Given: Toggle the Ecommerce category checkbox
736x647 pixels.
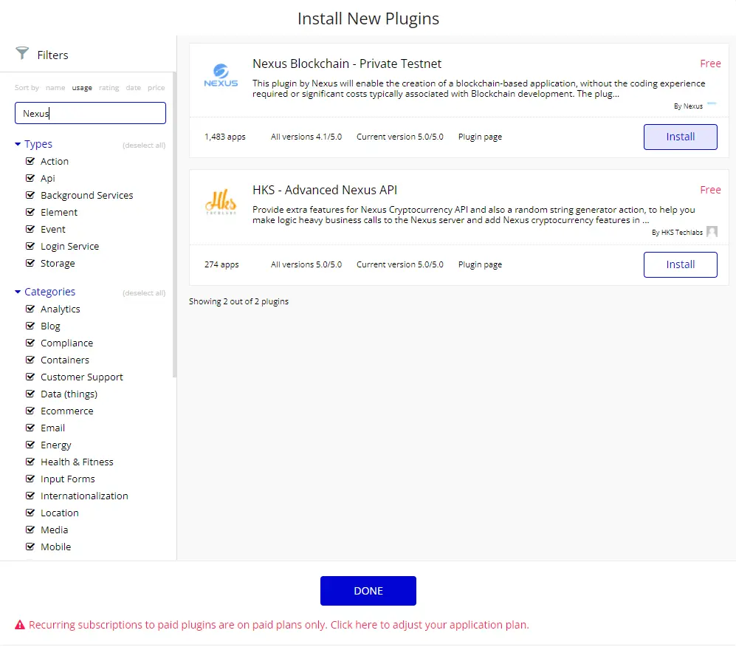Looking at the screenshot, I should coord(30,411).
